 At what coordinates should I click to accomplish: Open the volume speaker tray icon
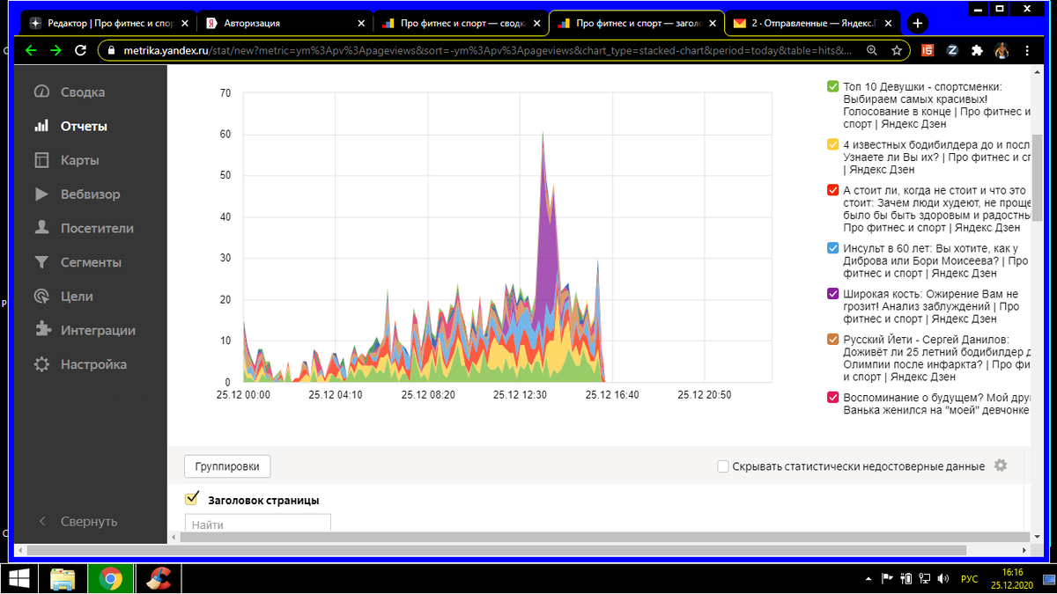point(944,579)
